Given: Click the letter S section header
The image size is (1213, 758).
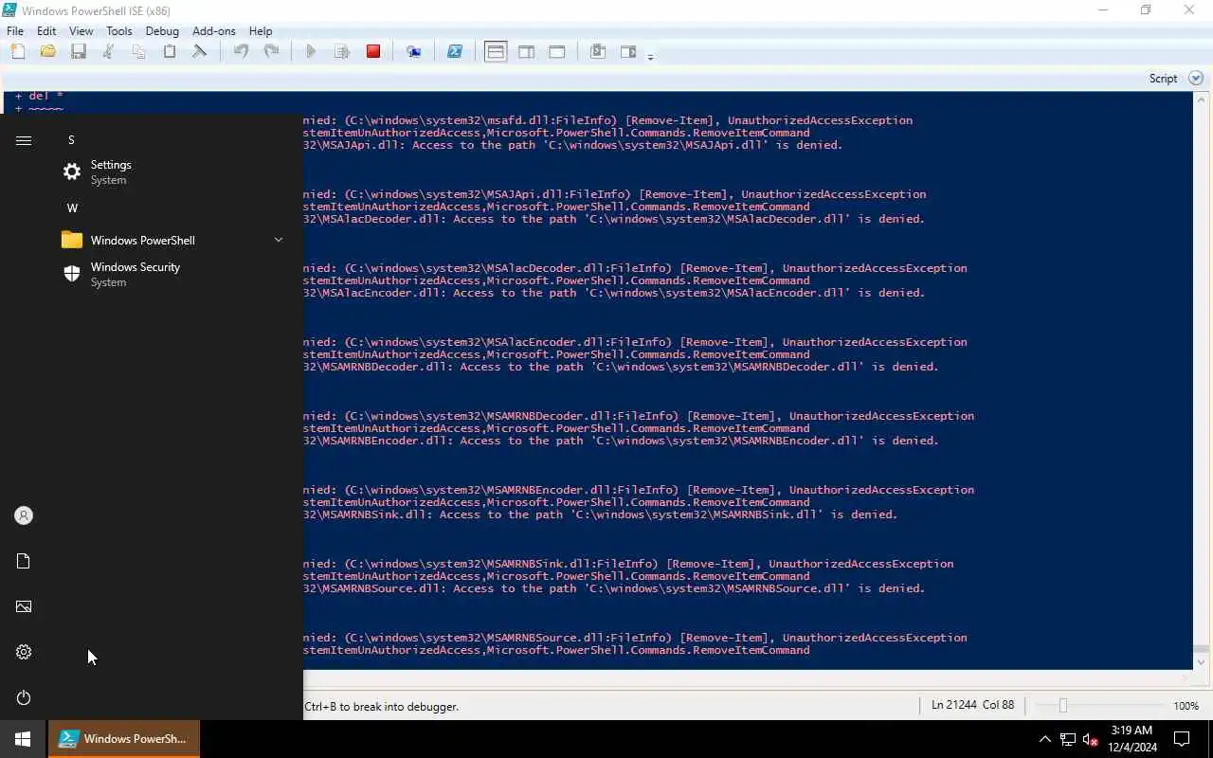Looking at the screenshot, I should point(71,140).
